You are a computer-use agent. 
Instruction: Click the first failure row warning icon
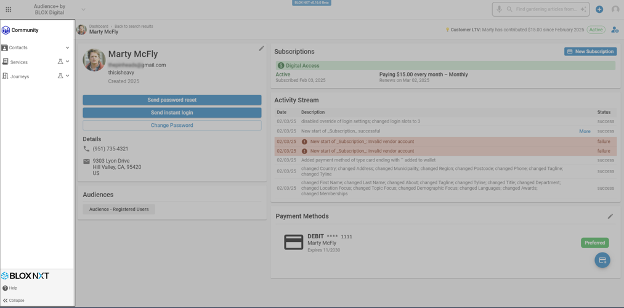[304, 142]
